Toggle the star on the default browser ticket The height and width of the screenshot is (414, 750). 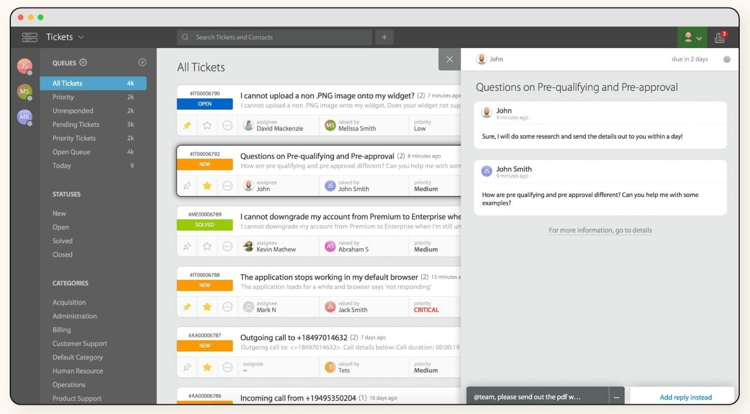click(x=207, y=306)
